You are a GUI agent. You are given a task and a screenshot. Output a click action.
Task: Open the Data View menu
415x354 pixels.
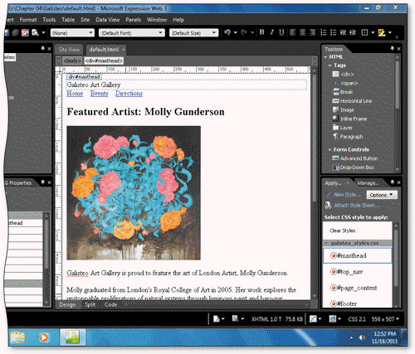click(108, 20)
